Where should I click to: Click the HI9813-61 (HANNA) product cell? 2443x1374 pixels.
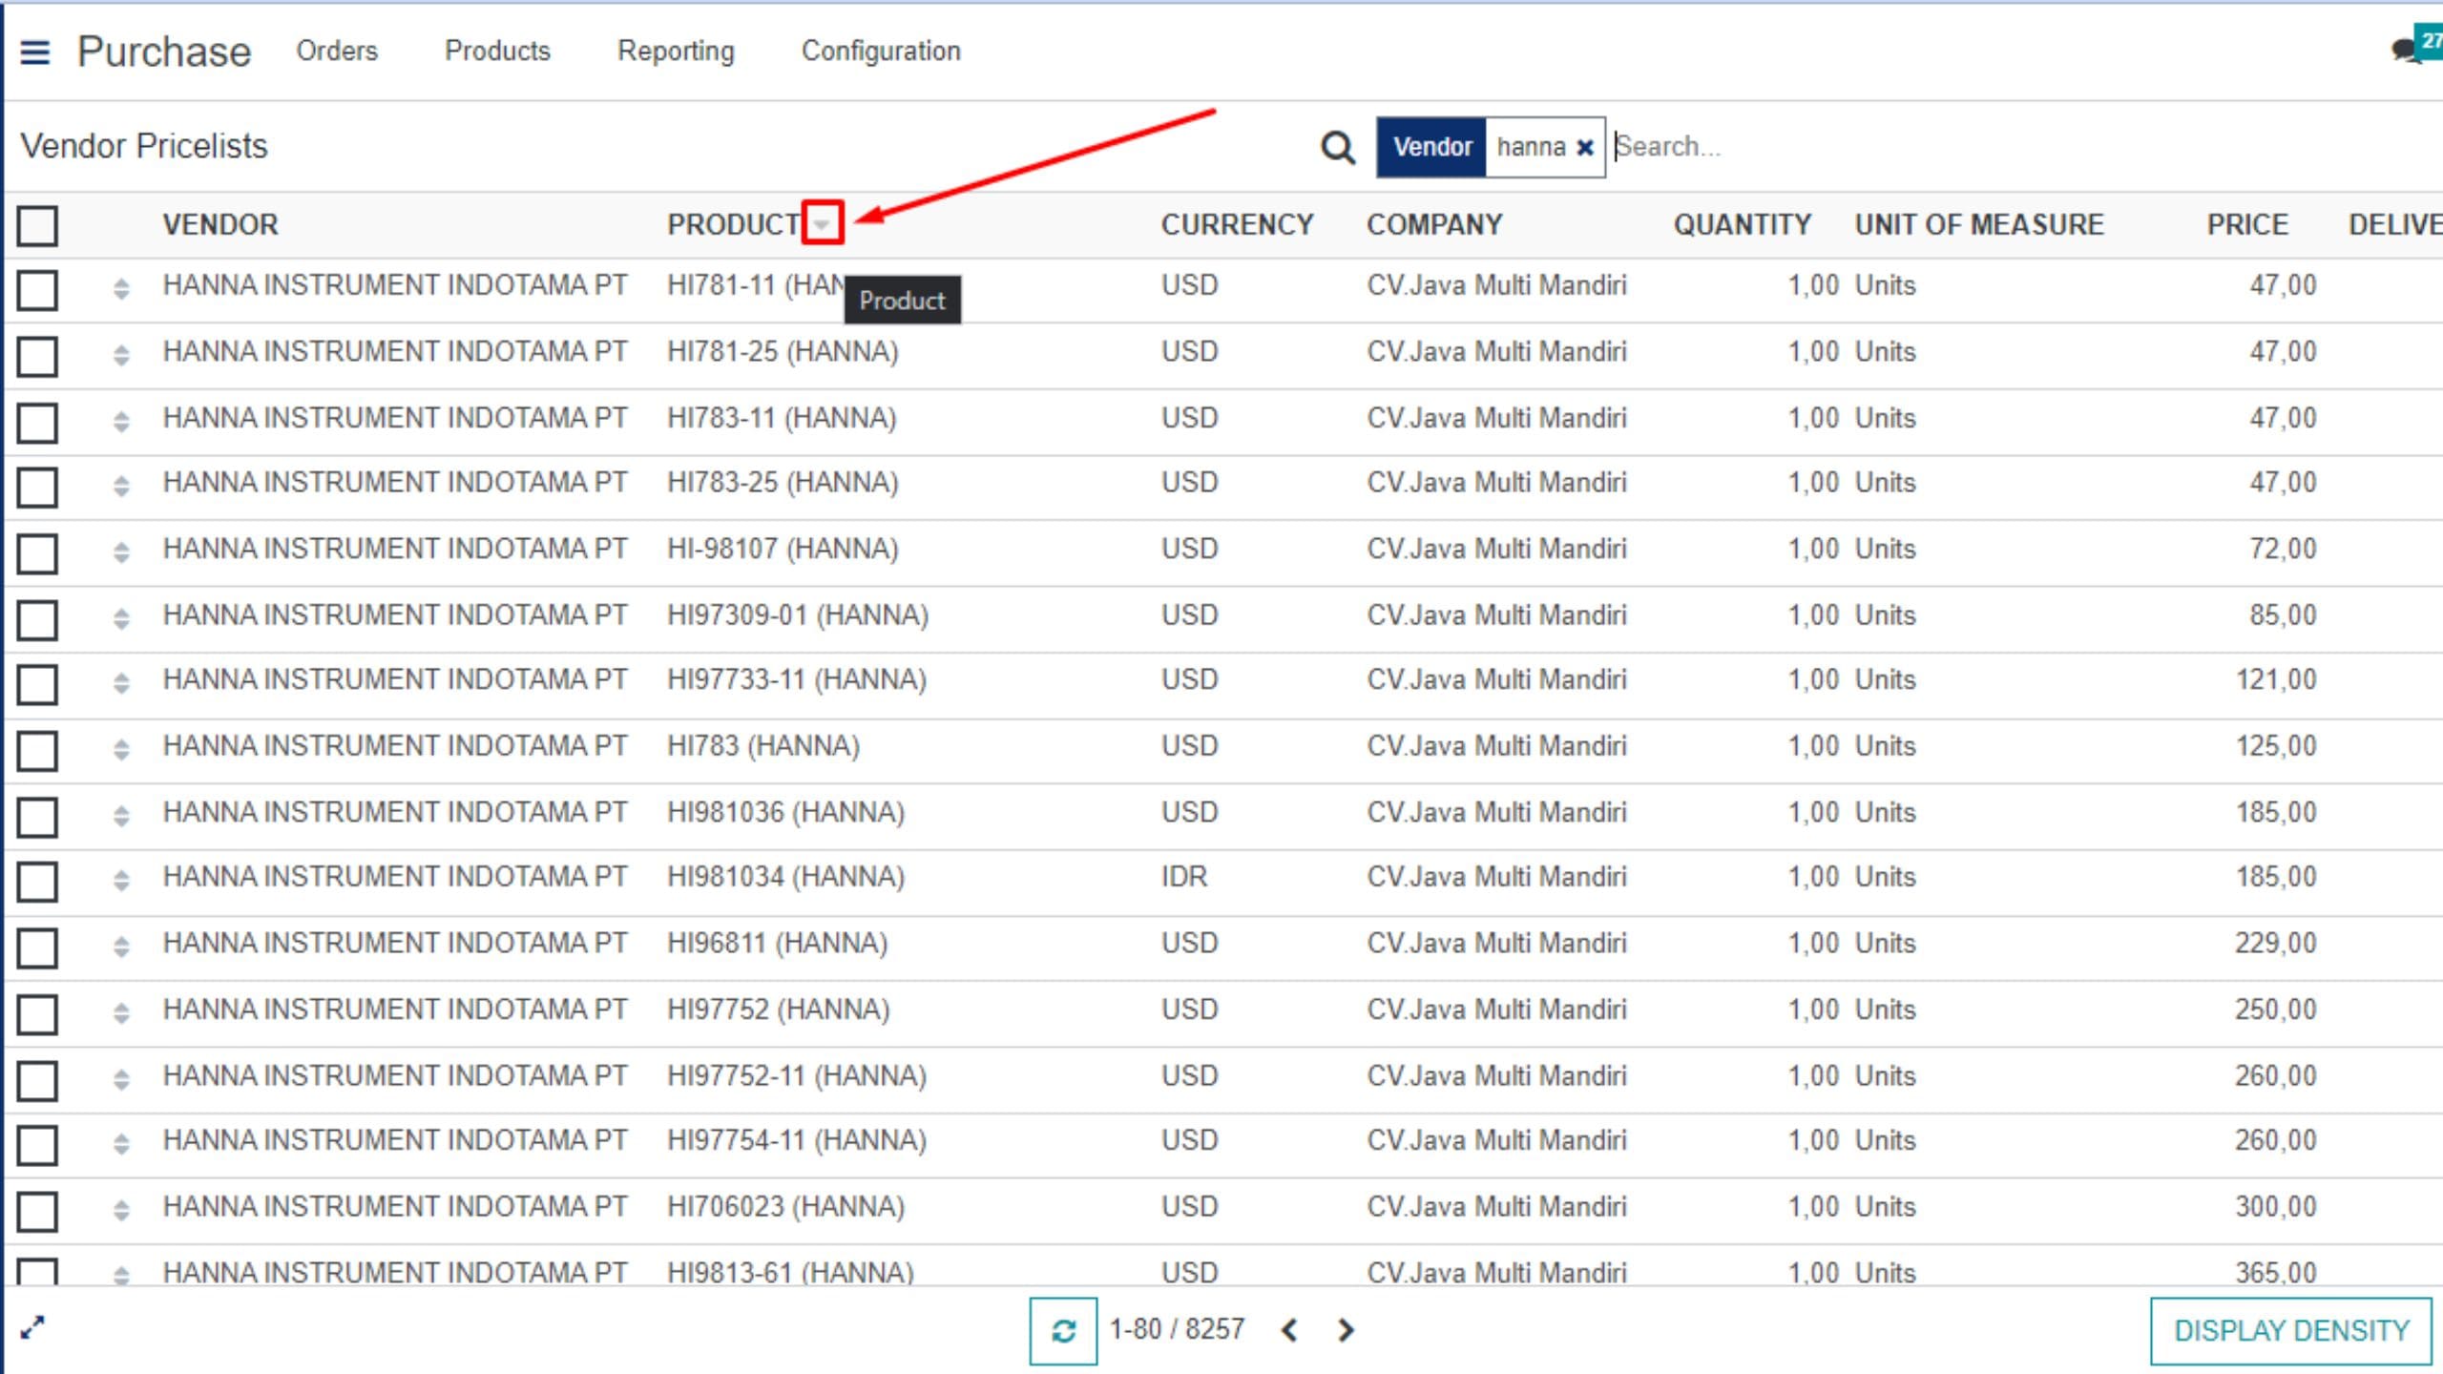pos(790,1273)
